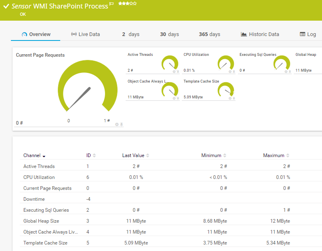Viewport: 322px width, 251px height.
Task: Open the Historic Data tab
Action: click(x=260, y=34)
